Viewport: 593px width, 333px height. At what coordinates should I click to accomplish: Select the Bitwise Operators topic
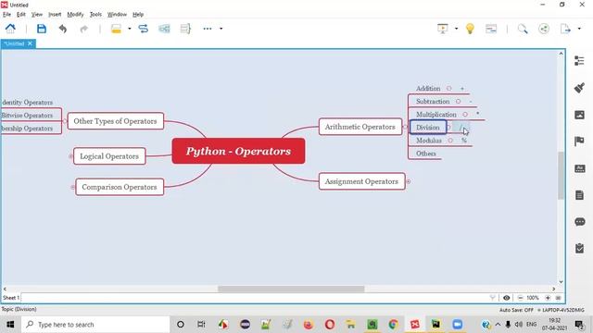[x=27, y=115]
